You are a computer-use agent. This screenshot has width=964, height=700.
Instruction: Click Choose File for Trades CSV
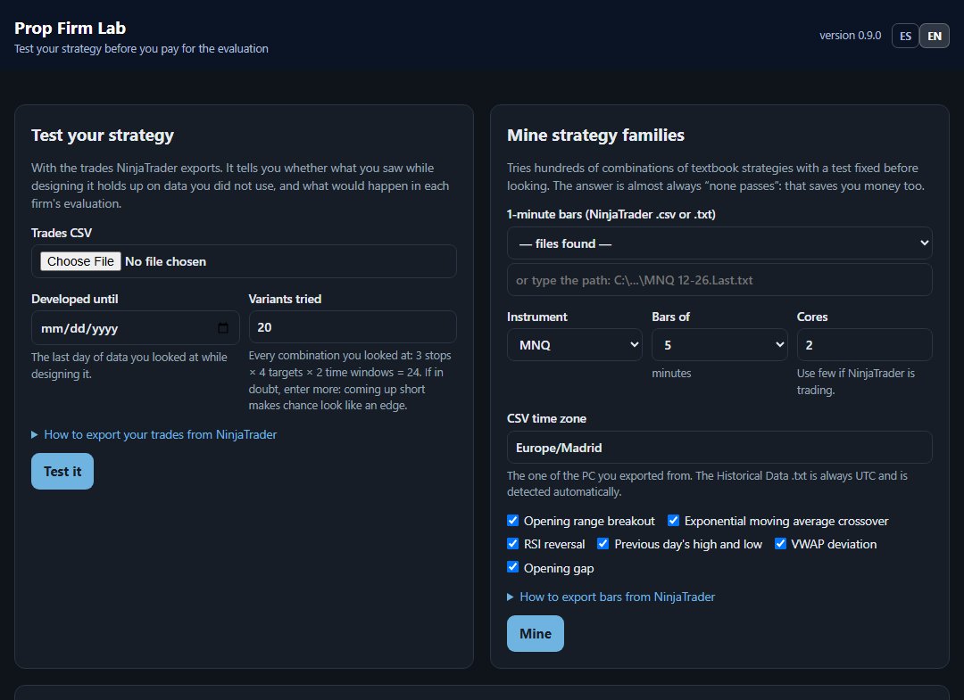pos(80,261)
